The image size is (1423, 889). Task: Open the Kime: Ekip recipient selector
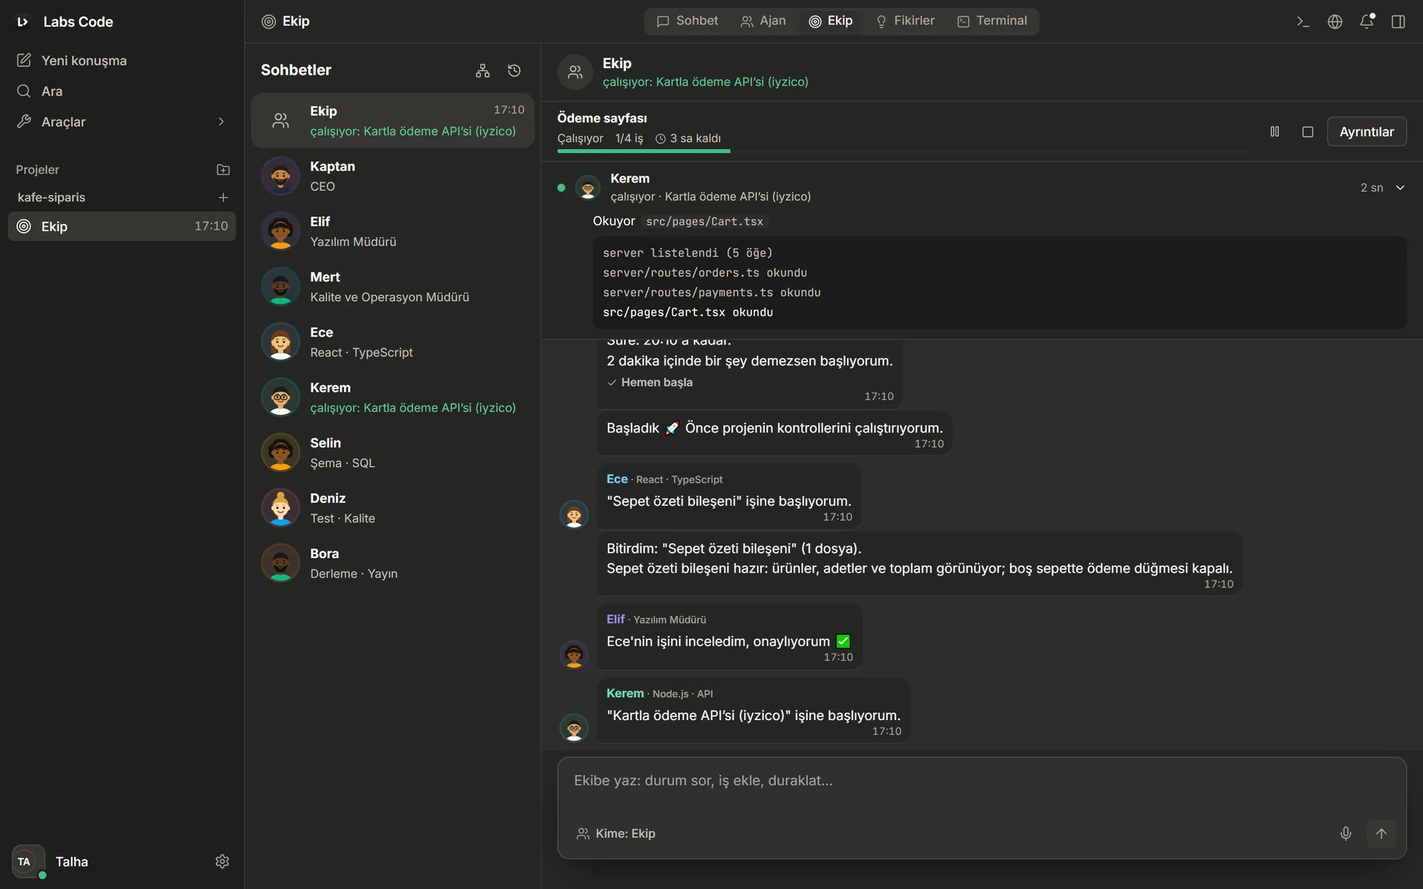point(616,833)
